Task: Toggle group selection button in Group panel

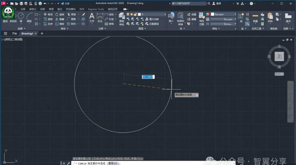Action: click(x=247, y=24)
